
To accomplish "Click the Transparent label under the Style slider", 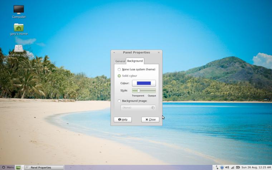I will pos(138,96).
